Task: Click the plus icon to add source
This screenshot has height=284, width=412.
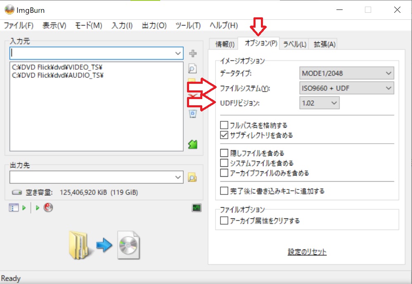Action: pos(193,53)
